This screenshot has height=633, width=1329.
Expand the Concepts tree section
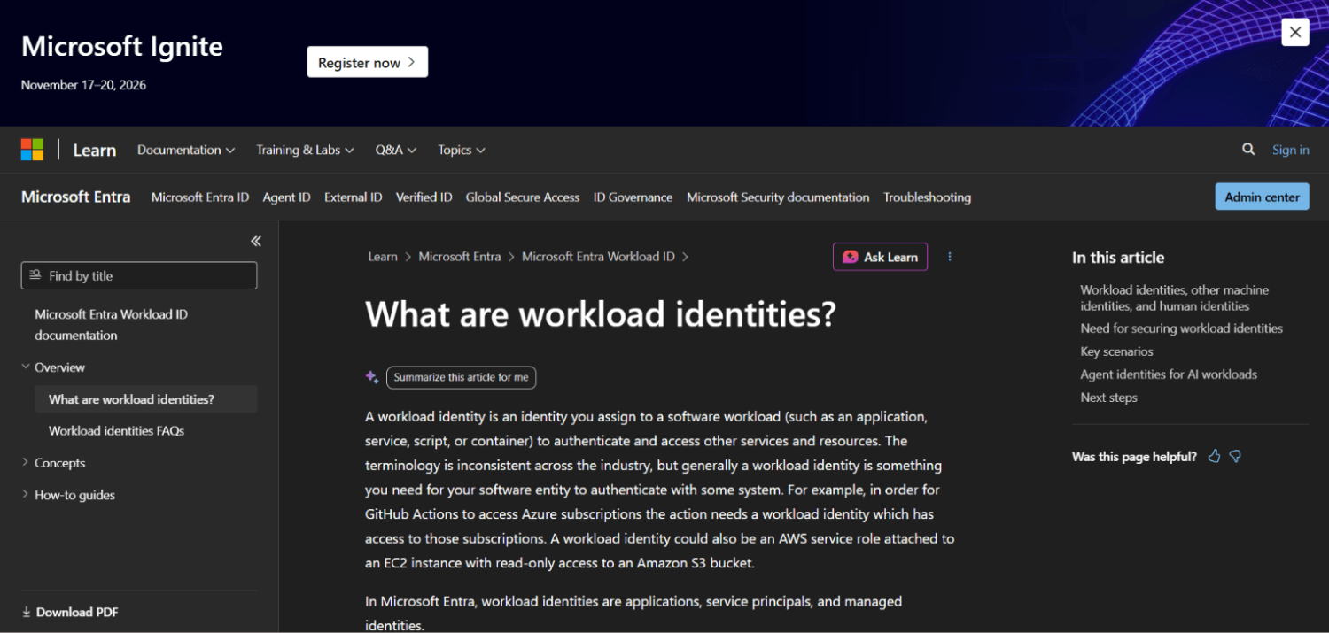[26, 462]
